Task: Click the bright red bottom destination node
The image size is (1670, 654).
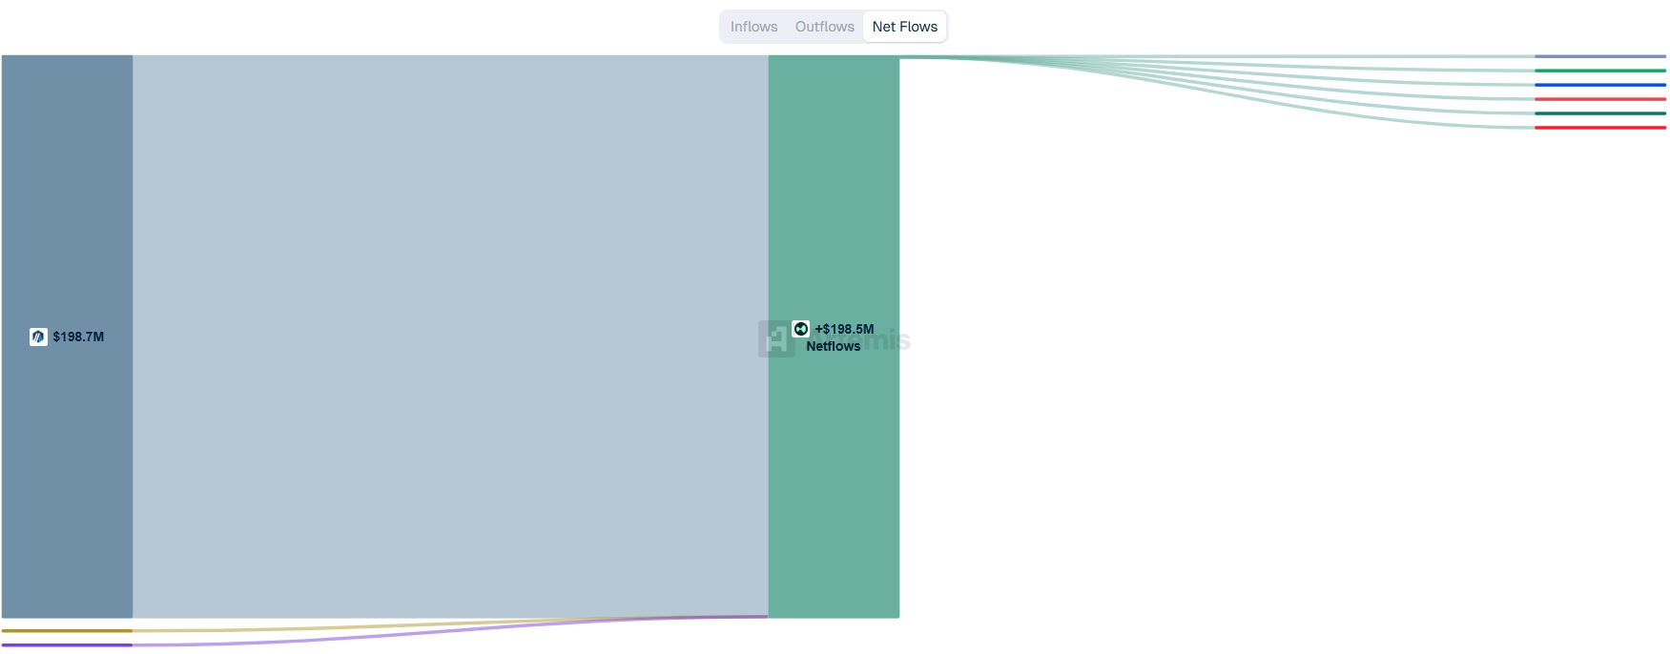Action: pyautogui.click(x=1599, y=128)
